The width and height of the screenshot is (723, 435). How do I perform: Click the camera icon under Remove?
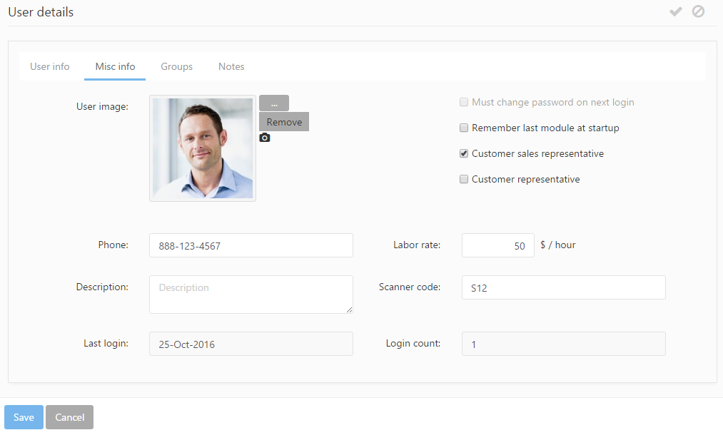(265, 138)
